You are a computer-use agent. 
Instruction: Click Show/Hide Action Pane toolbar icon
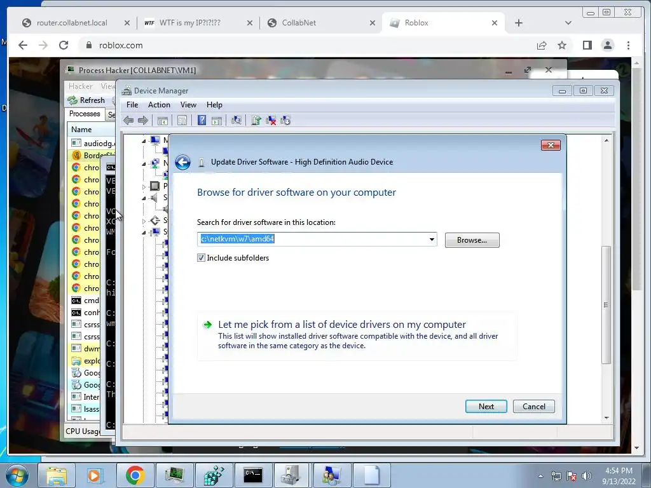point(217,121)
